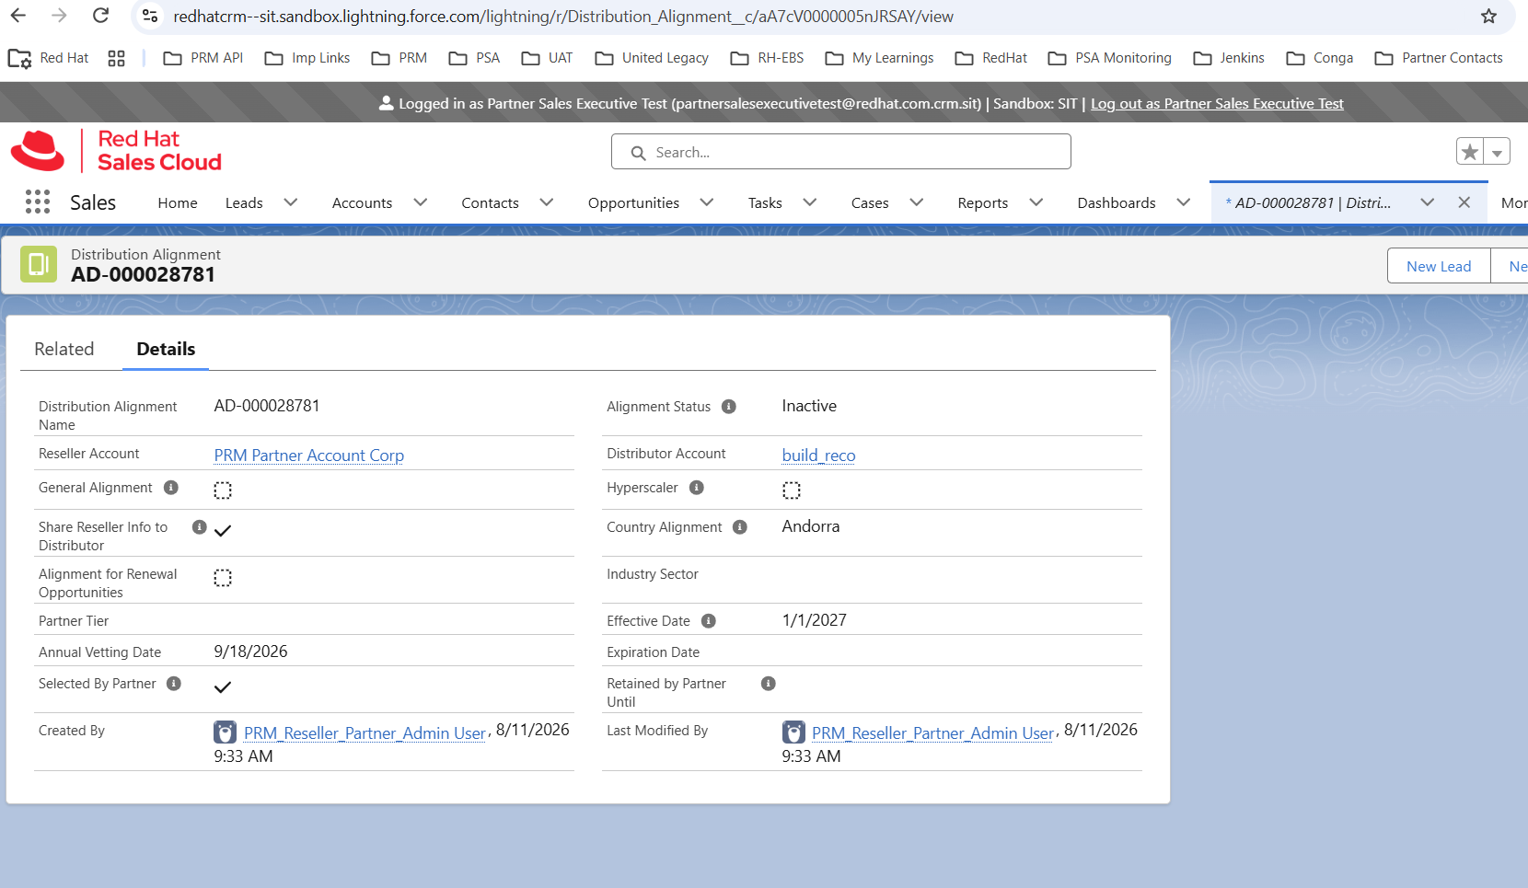Click the Distribution Alignment record icon
Image resolution: width=1528 pixels, height=888 pixels.
tap(39, 265)
